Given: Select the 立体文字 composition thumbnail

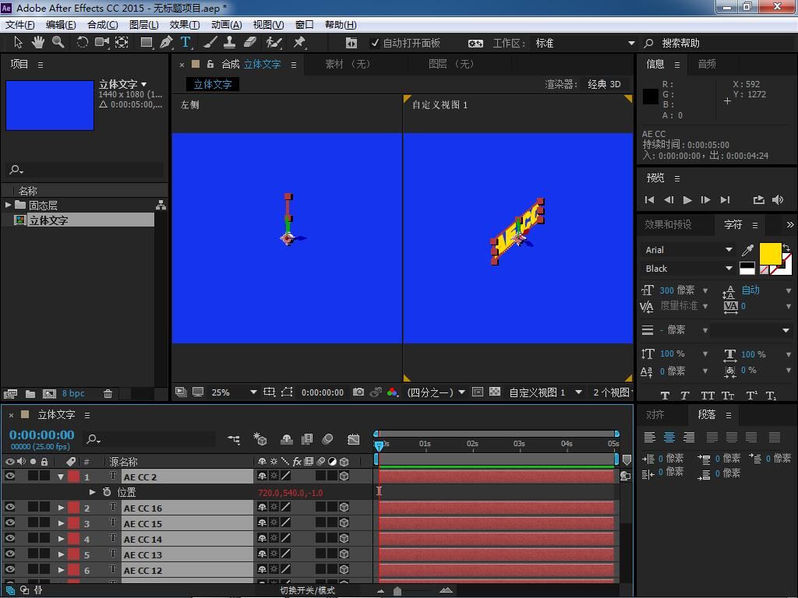Looking at the screenshot, I should click(50, 105).
